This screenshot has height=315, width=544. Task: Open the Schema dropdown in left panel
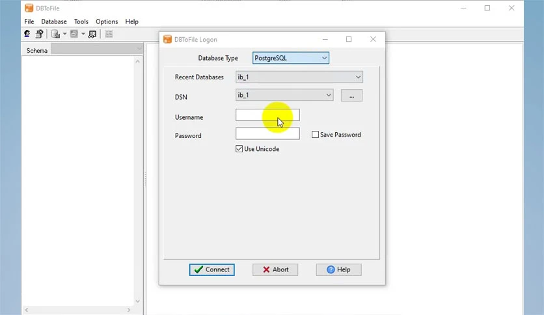tap(97, 49)
